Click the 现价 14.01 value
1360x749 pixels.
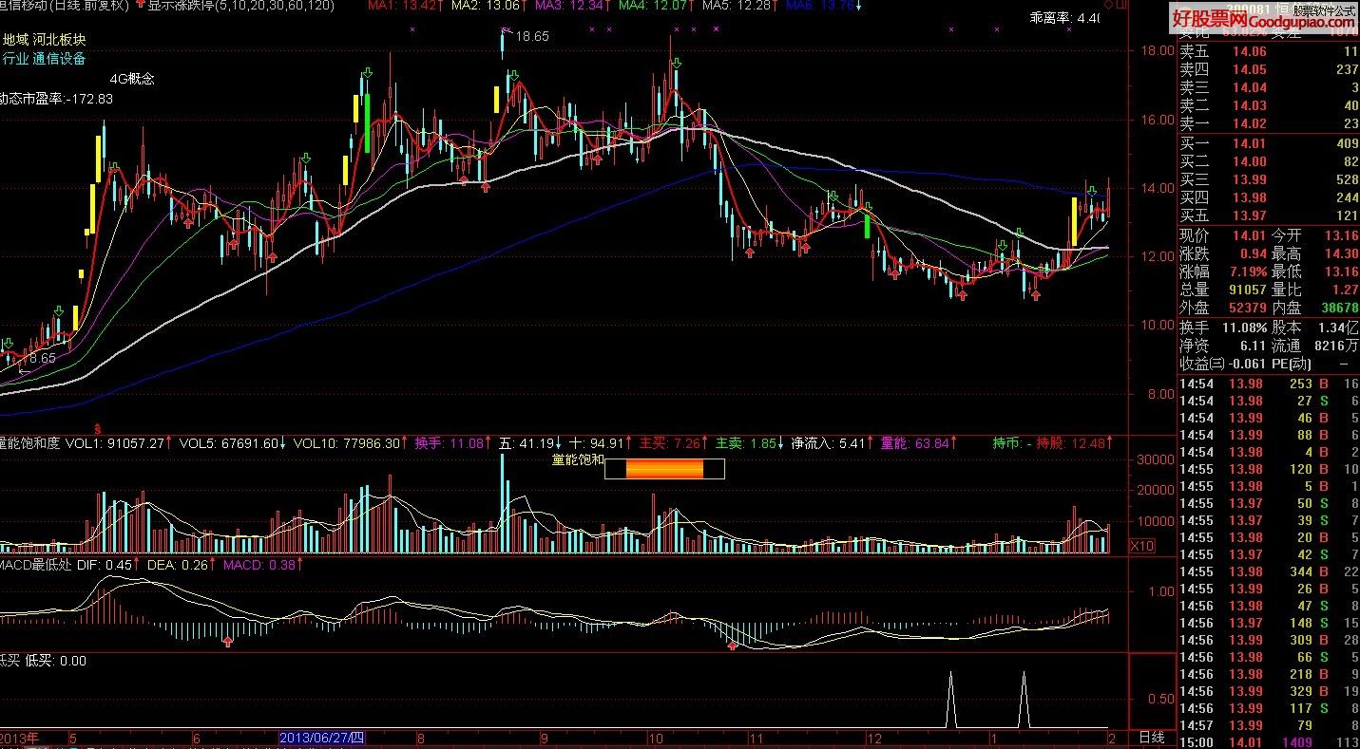pos(1249,235)
